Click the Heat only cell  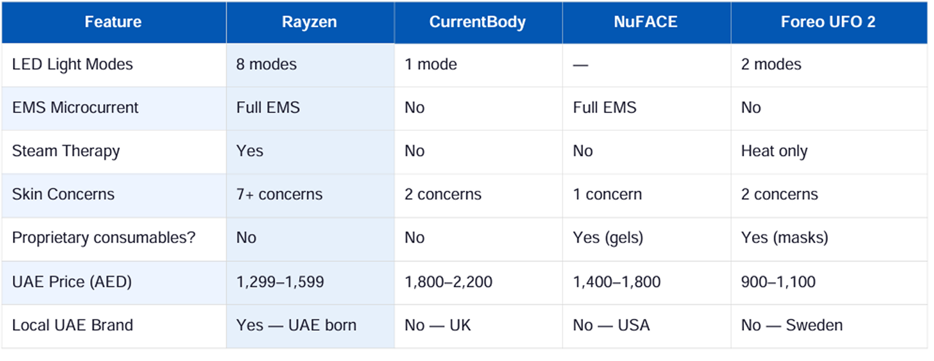829,151
